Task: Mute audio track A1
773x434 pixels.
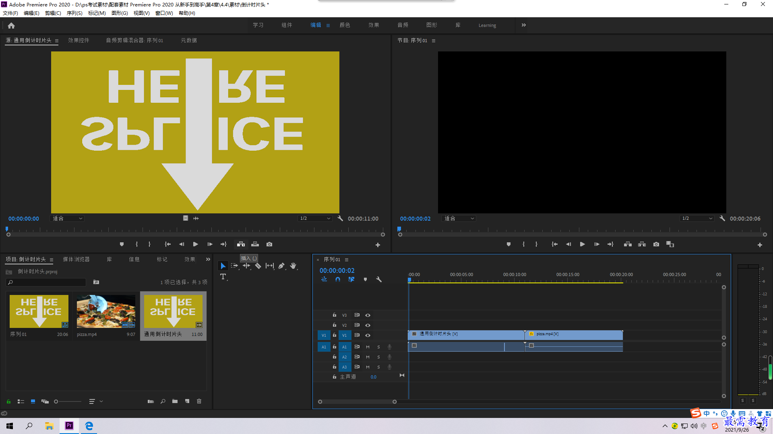Action: click(x=368, y=347)
